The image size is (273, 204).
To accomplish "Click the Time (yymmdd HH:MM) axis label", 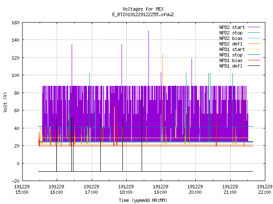I will (x=143, y=200).
